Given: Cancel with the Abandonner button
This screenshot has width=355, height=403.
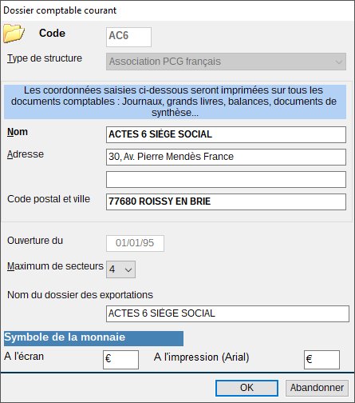Looking at the screenshot, I should point(317,388).
